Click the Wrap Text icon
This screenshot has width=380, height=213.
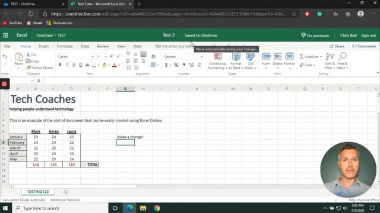pyautogui.click(x=153, y=57)
